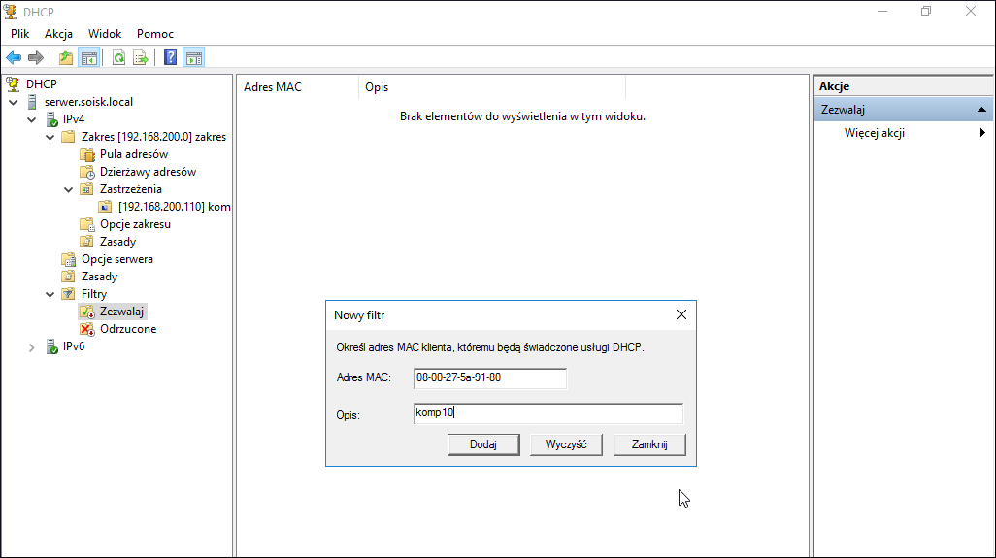
Task: Open Help via question mark icon
Action: click(170, 58)
